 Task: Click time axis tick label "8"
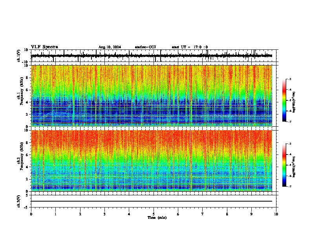pos(227,214)
